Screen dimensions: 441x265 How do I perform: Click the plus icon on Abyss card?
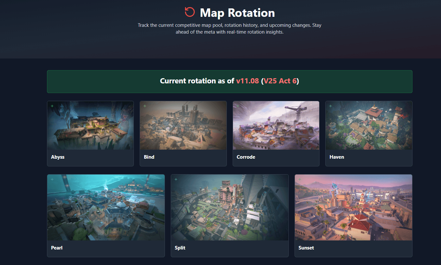click(x=52, y=106)
